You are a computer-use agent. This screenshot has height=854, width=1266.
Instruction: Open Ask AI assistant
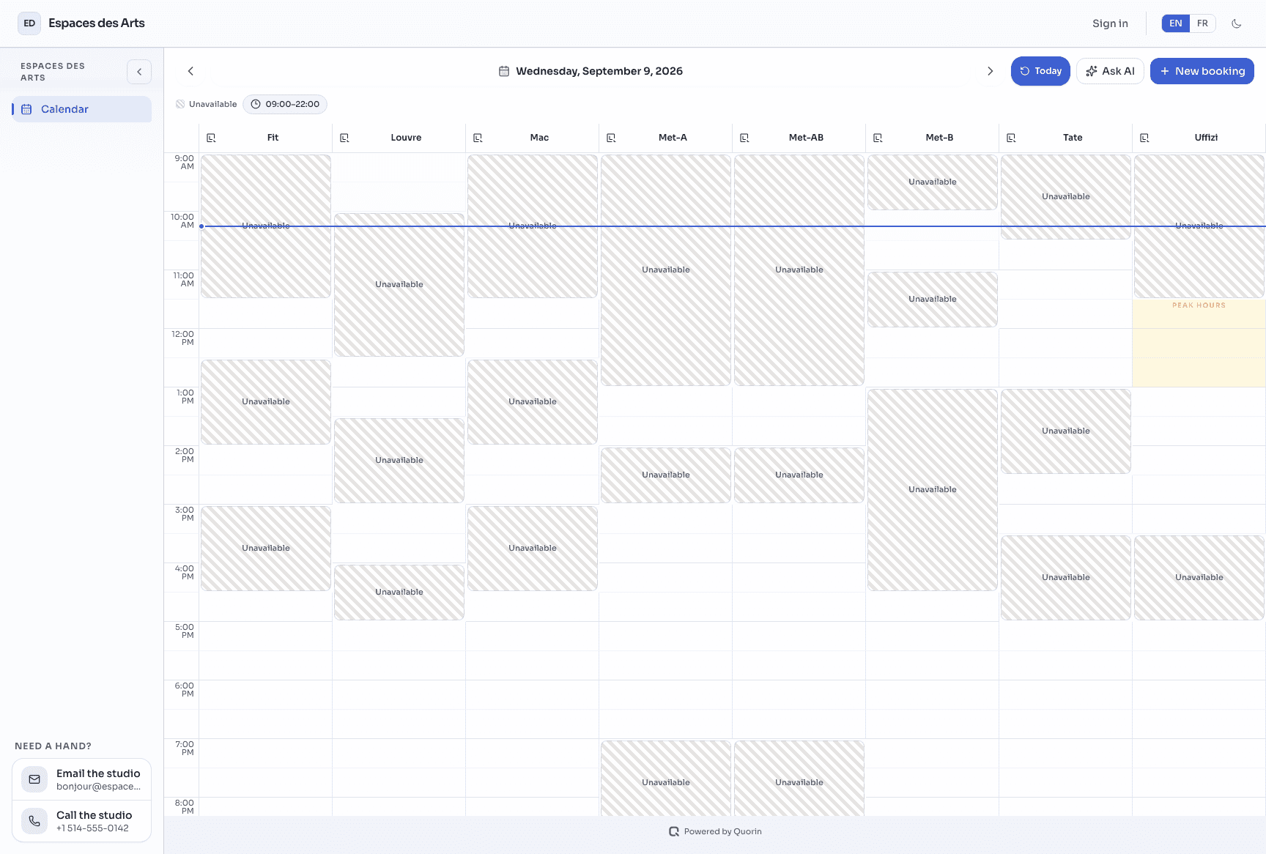tap(1110, 71)
